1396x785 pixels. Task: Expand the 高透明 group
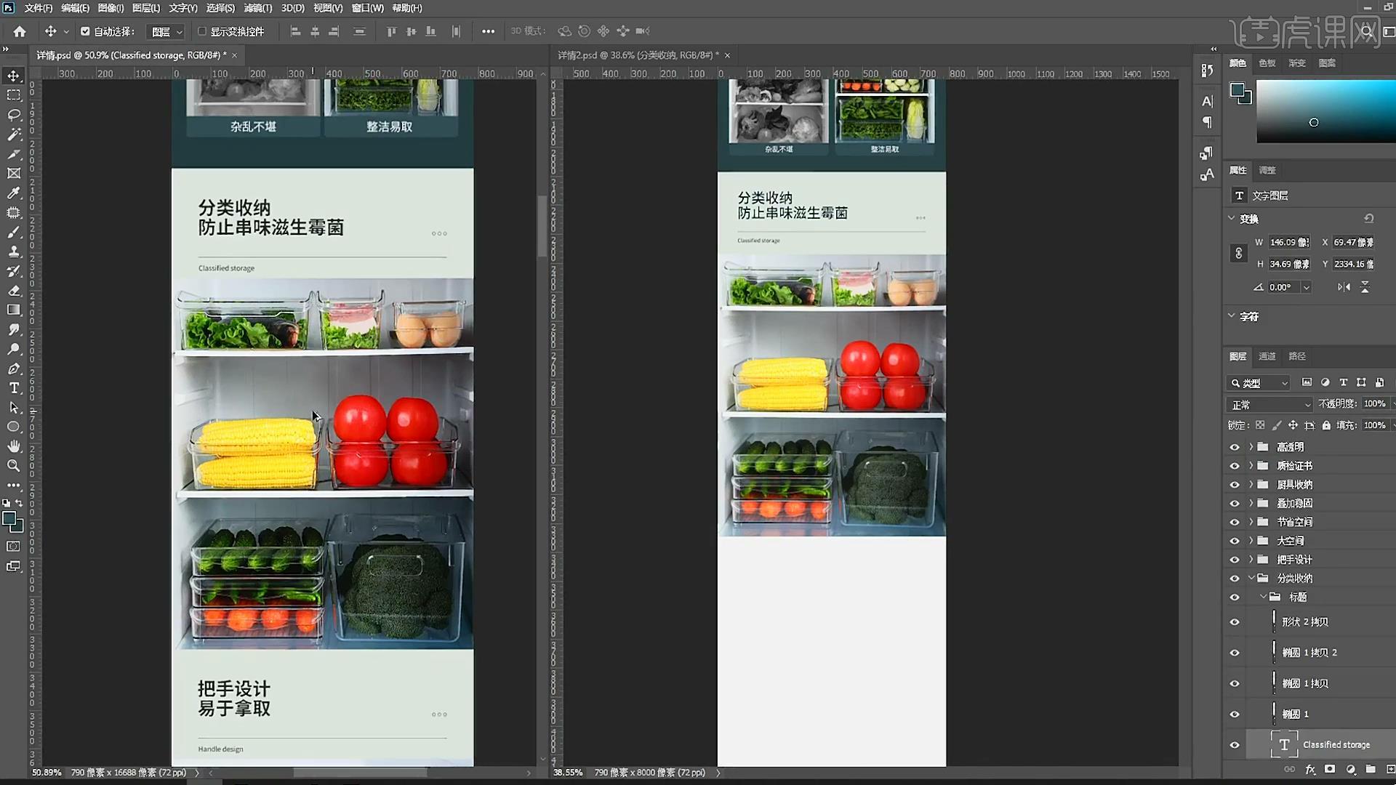[x=1251, y=447]
